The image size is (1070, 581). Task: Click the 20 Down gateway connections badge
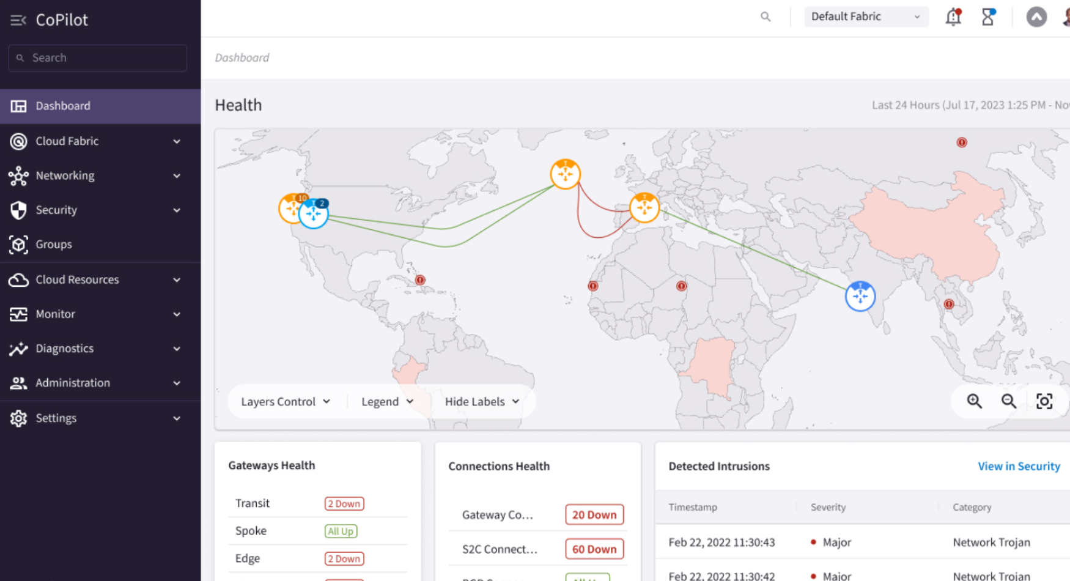tap(594, 515)
